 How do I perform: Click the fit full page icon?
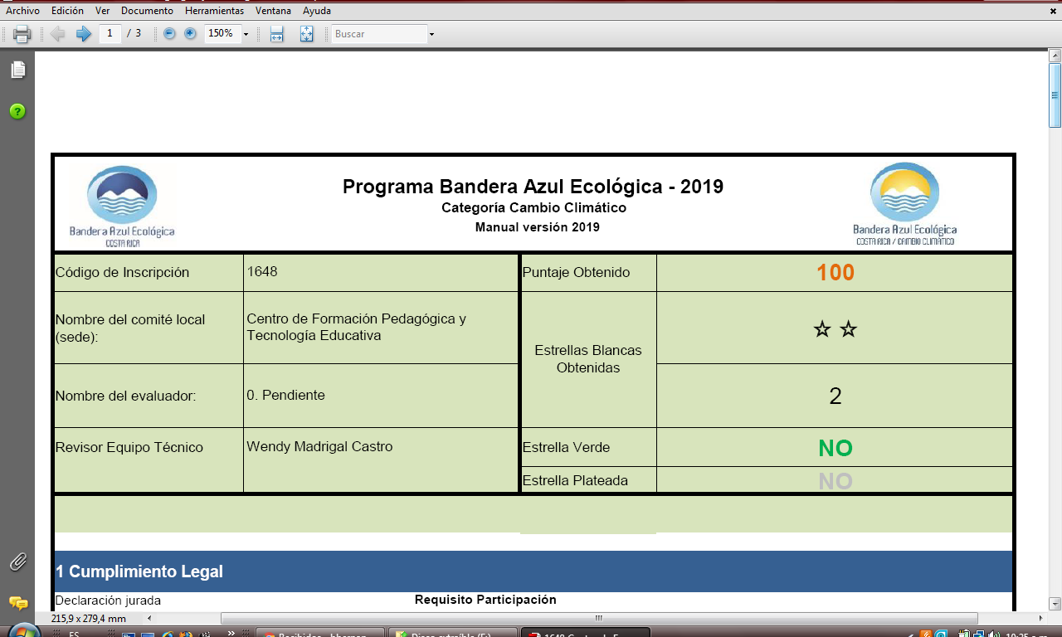pos(306,34)
